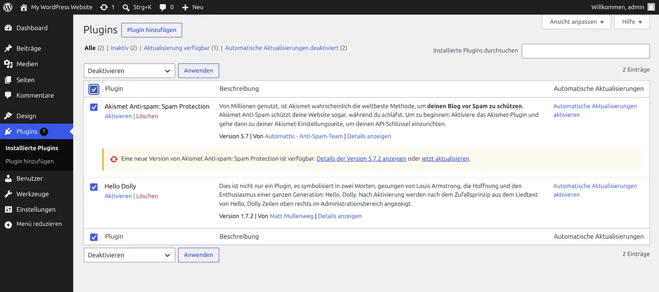Click the Benutzer user icon
The width and height of the screenshot is (659, 292).
pyautogui.click(x=8, y=179)
